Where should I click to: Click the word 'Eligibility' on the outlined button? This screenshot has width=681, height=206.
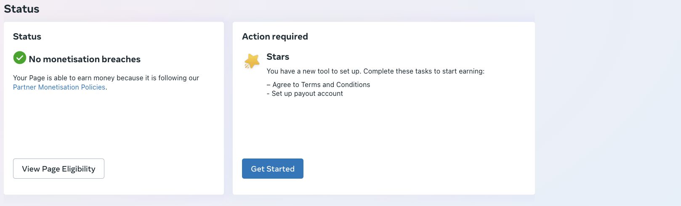pos(79,169)
